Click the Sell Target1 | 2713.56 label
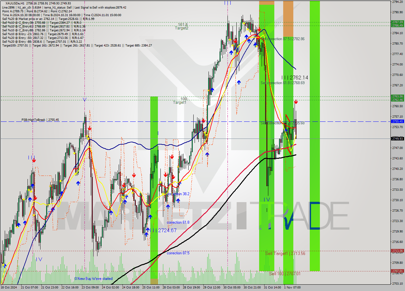The height and width of the screenshot is (291, 405). tap(285, 253)
